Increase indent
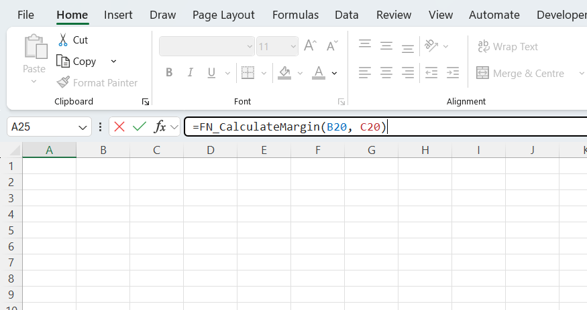Image resolution: width=587 pixels, height=310 pixels. [x=453, y=73]
